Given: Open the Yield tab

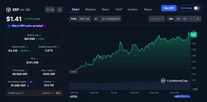Looking at the screenshot, I should (x=118, y=9).
